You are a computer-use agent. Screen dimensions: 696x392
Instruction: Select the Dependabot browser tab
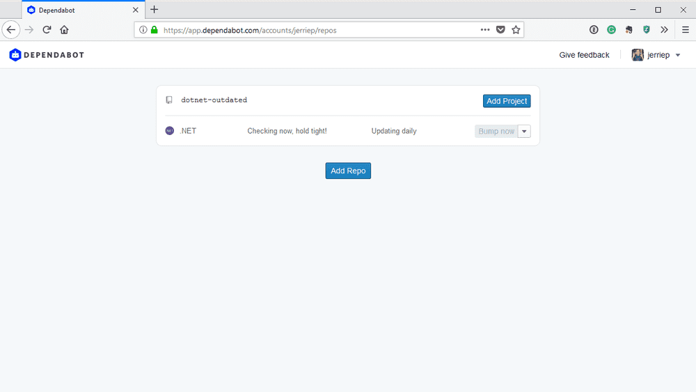coord(83,10)
